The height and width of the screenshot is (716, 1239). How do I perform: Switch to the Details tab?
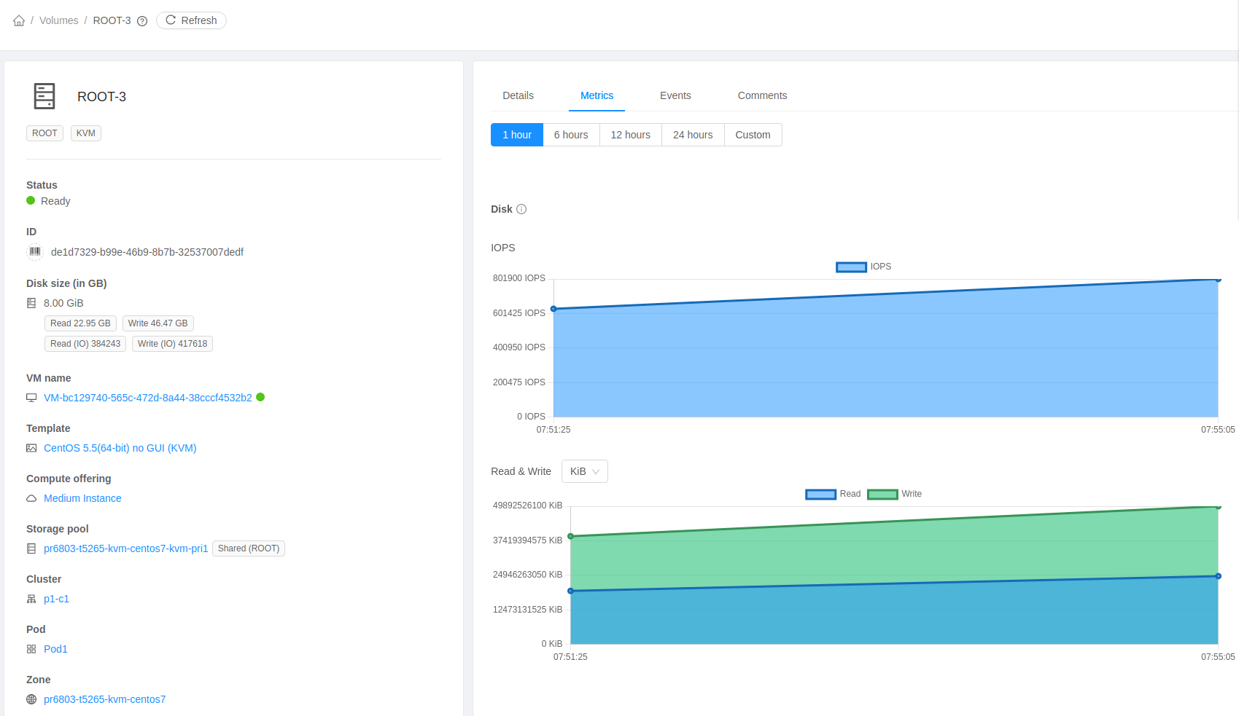click(518, 95)
